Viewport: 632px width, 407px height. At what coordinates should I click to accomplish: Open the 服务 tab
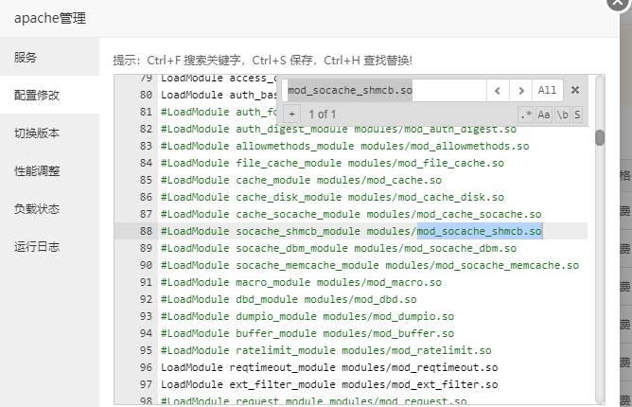pos(49,57)
